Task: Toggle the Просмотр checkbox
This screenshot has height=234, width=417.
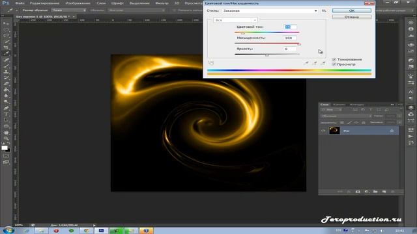Action: pyautogui.click(x=334, y=64)
